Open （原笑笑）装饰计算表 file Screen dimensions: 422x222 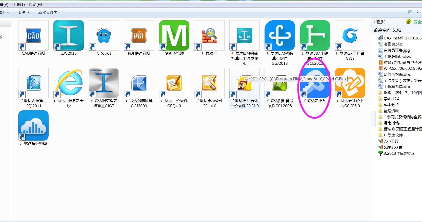click(x=400, y=80)
